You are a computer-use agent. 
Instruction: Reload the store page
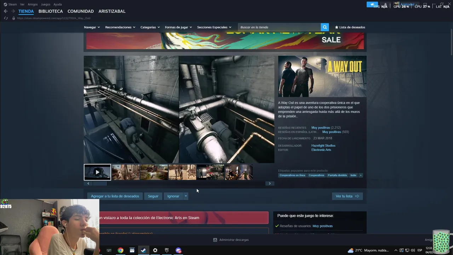click(6, 18)
